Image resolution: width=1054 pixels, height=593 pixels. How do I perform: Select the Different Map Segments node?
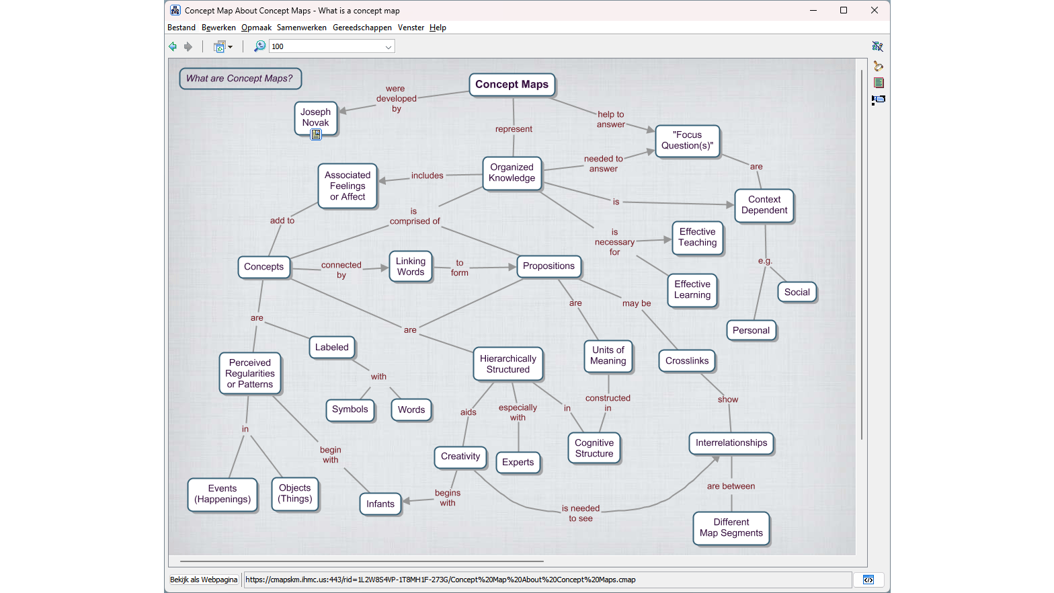click(x=731, y=528)
